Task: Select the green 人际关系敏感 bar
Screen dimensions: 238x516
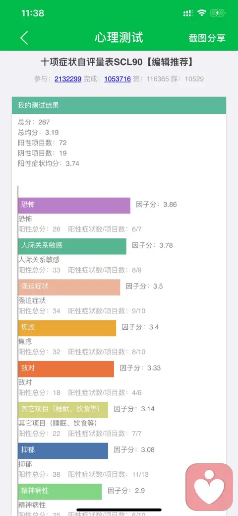Action: 72,246
